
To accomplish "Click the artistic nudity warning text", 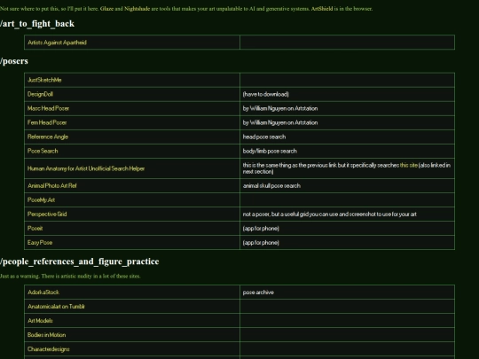I will [70, 276].
